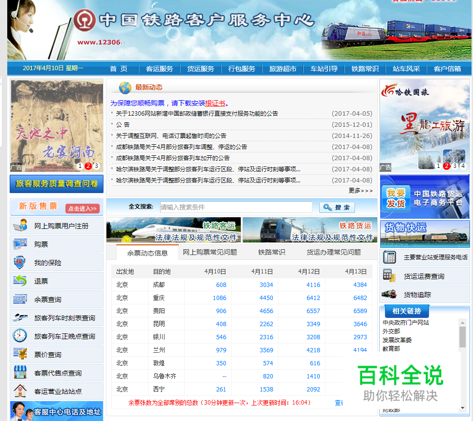Click the calculator icon for freight fees
The height and width of the screenshot is (421, 473).
click(389, 275)
